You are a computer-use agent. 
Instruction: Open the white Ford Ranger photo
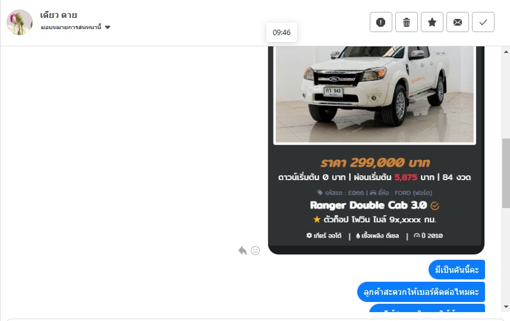(374, 94)
